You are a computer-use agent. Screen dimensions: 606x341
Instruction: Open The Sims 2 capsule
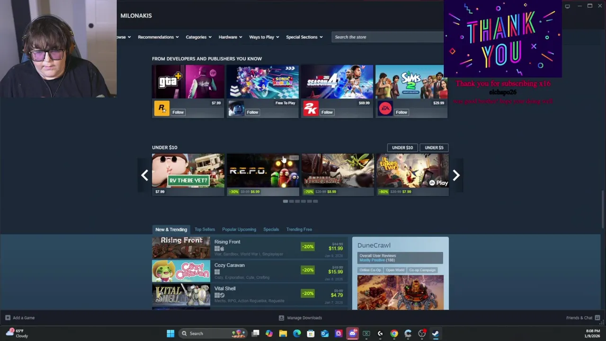click(411, 91)
